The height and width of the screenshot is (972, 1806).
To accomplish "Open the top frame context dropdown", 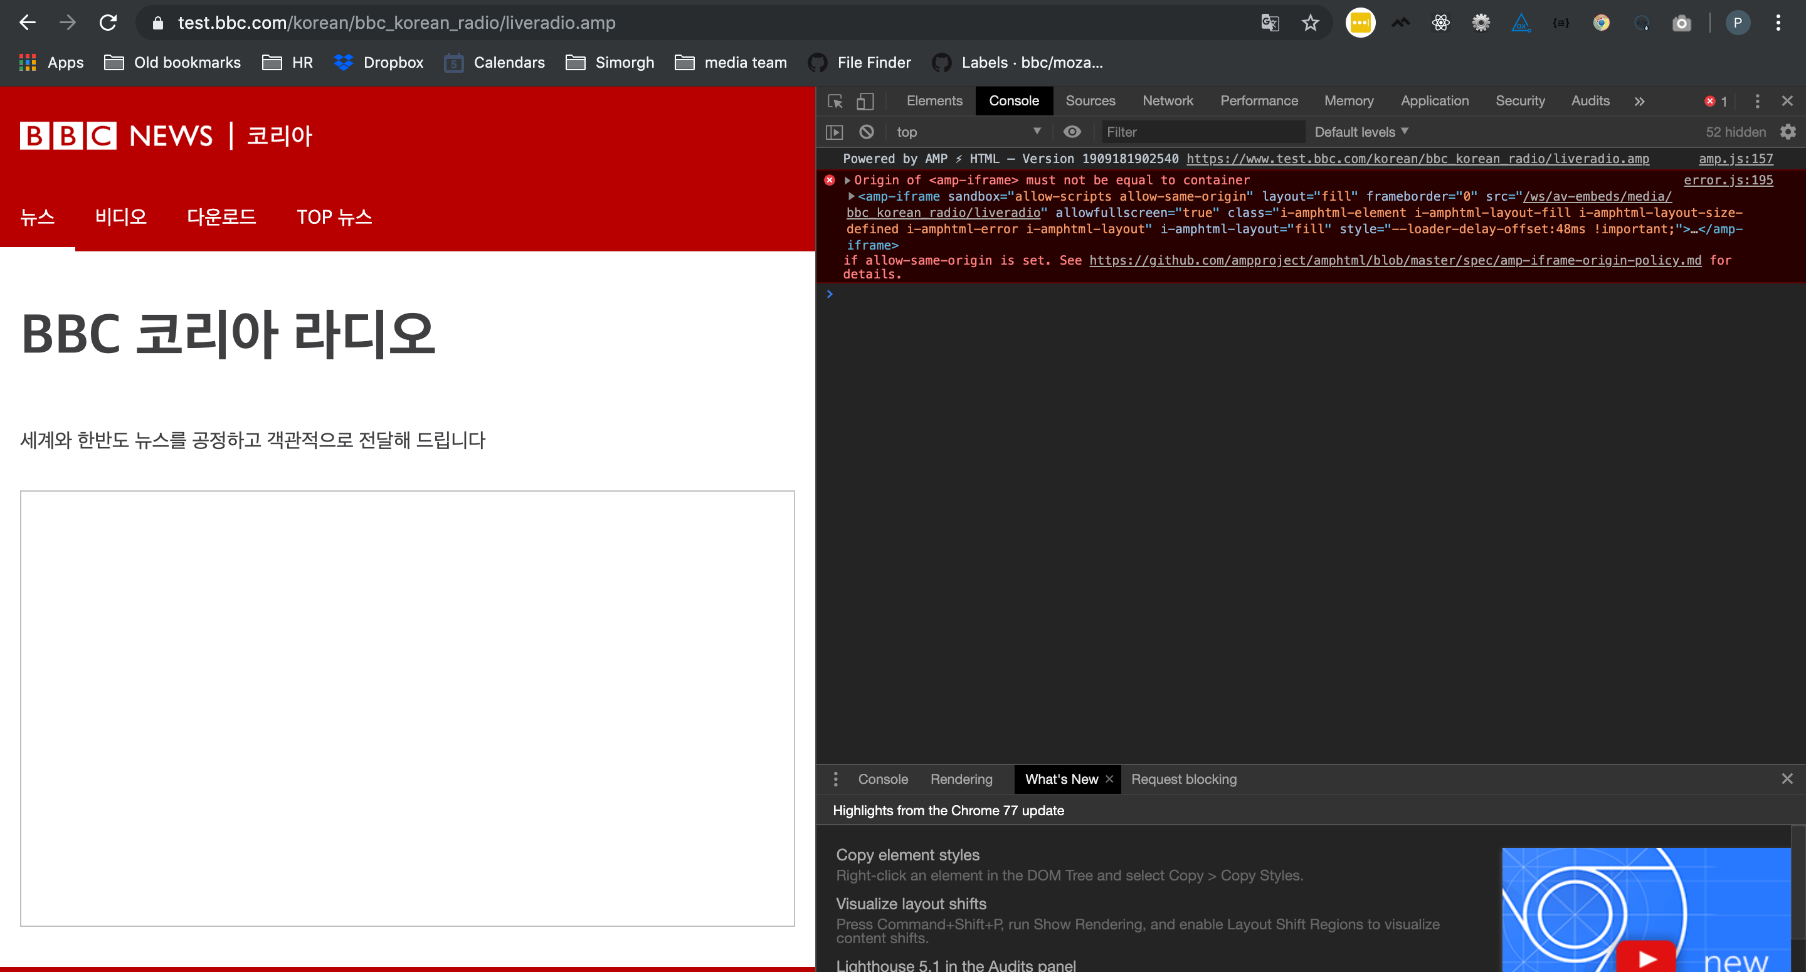I will (968, 132).
